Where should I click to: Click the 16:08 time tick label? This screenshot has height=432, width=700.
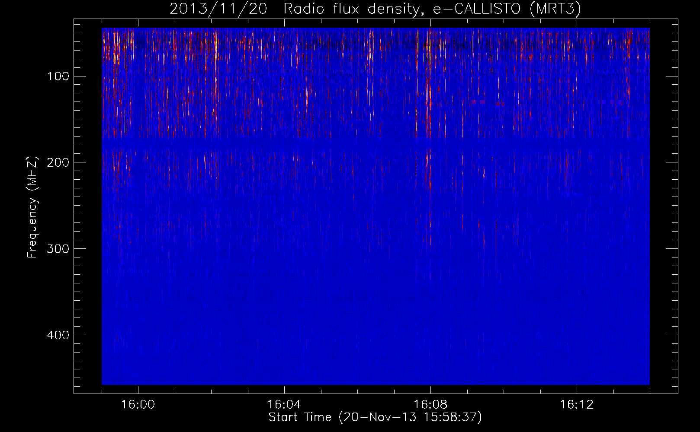[x=430, y=405]
